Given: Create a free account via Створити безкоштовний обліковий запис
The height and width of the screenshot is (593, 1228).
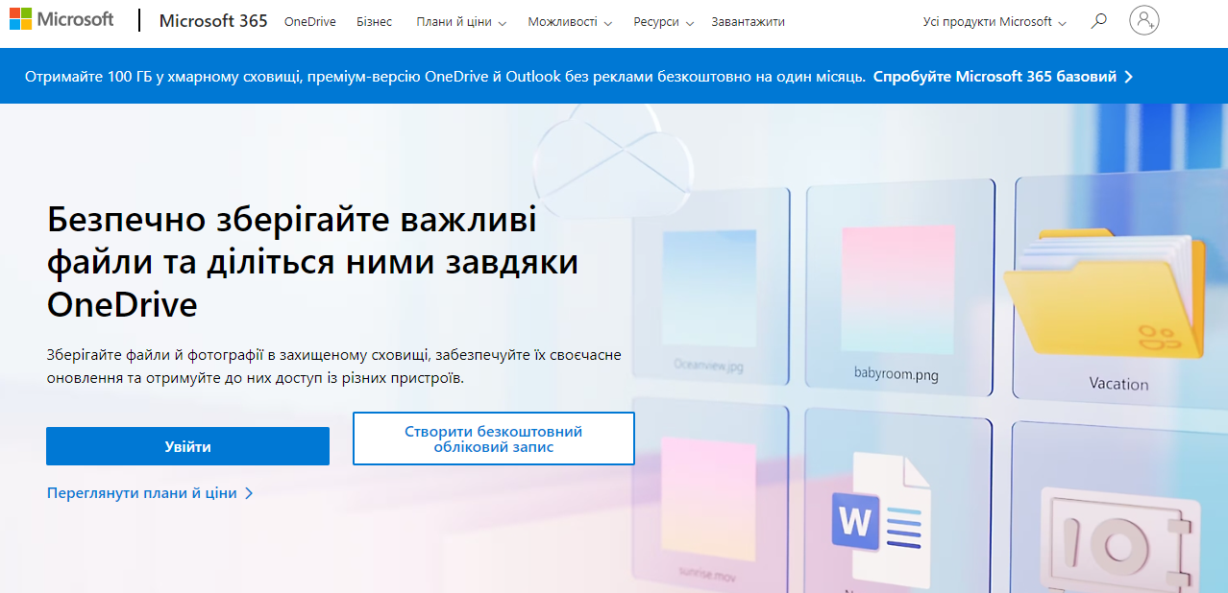Looking at the screenshot, I should coord(493,439).
